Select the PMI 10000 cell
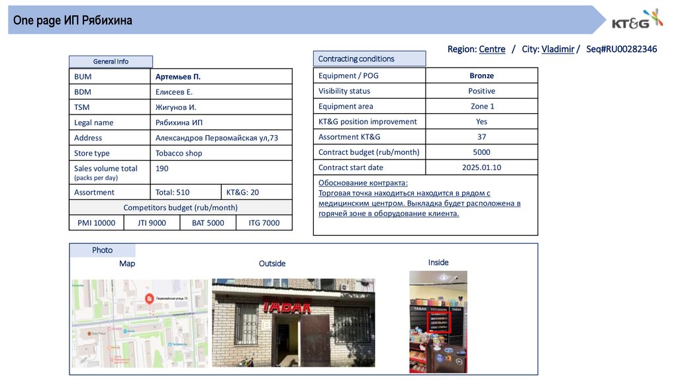 point(97,222)
